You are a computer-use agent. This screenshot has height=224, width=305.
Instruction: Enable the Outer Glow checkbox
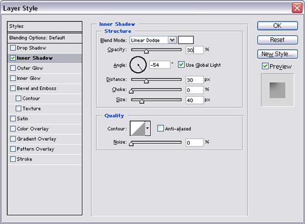click(13, 68)
